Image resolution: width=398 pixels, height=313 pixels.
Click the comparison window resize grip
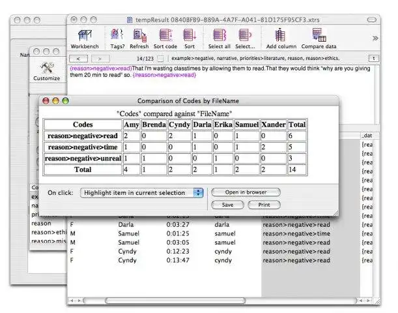335,213
